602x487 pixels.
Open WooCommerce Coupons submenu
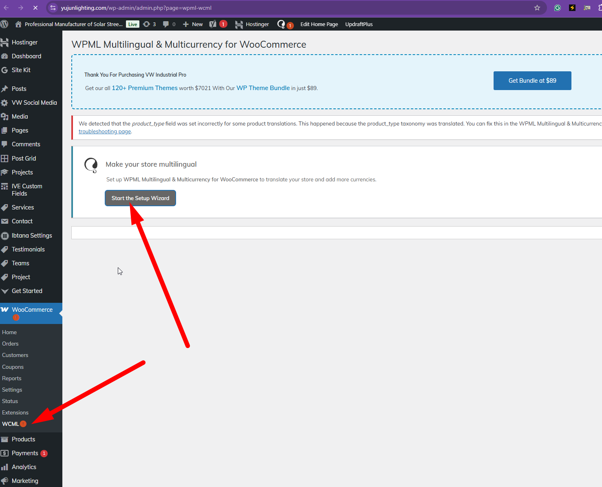13,367
